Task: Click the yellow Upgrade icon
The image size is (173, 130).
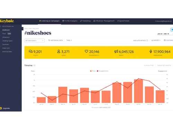Action: click(x=1, y=108)
